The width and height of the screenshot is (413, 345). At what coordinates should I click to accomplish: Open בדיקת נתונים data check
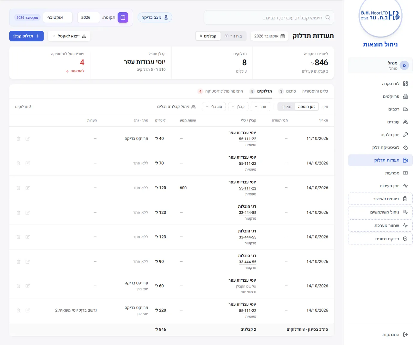pyautogui.click(x=380, y=239)
